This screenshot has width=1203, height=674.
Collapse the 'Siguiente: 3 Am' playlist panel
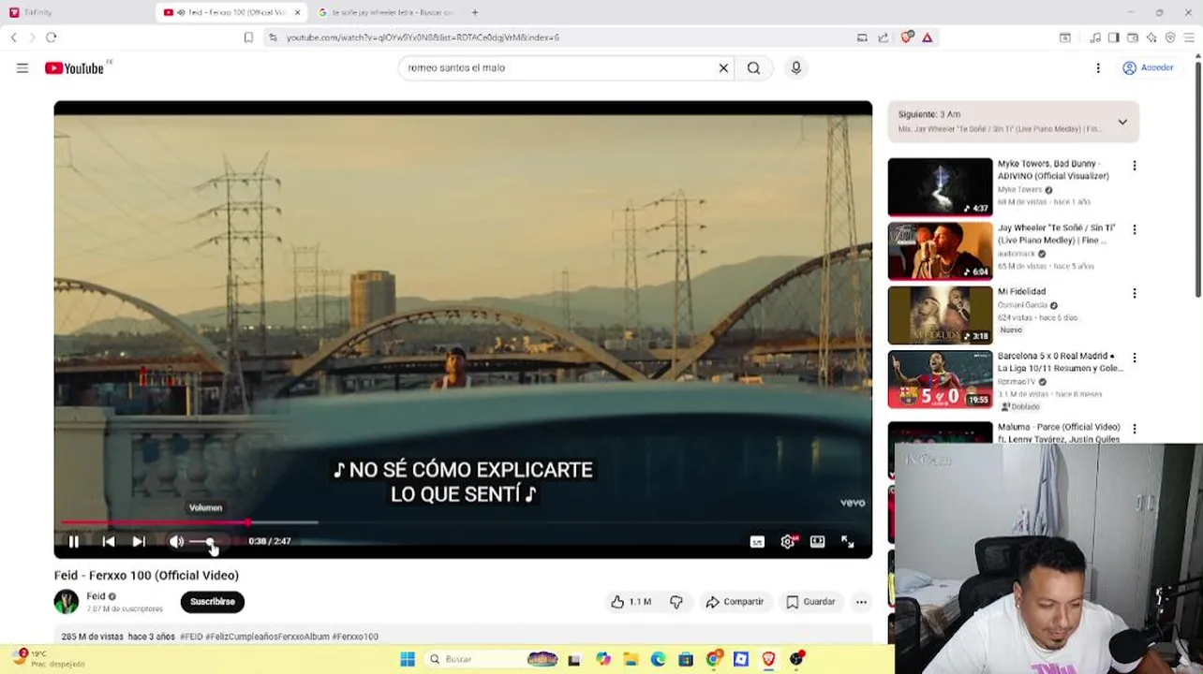pyautogui.click(x=1122, y=122)
